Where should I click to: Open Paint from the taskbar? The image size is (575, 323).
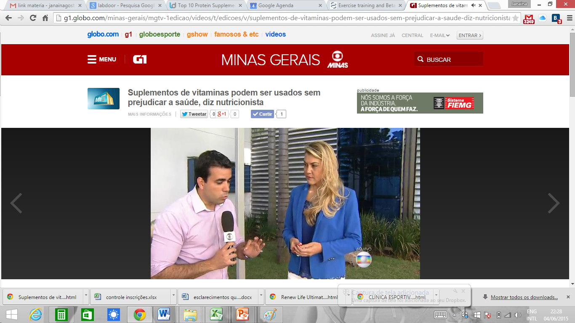[x=270, y=315]
